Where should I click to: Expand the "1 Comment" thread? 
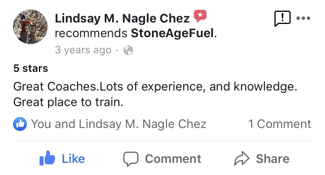280,124
